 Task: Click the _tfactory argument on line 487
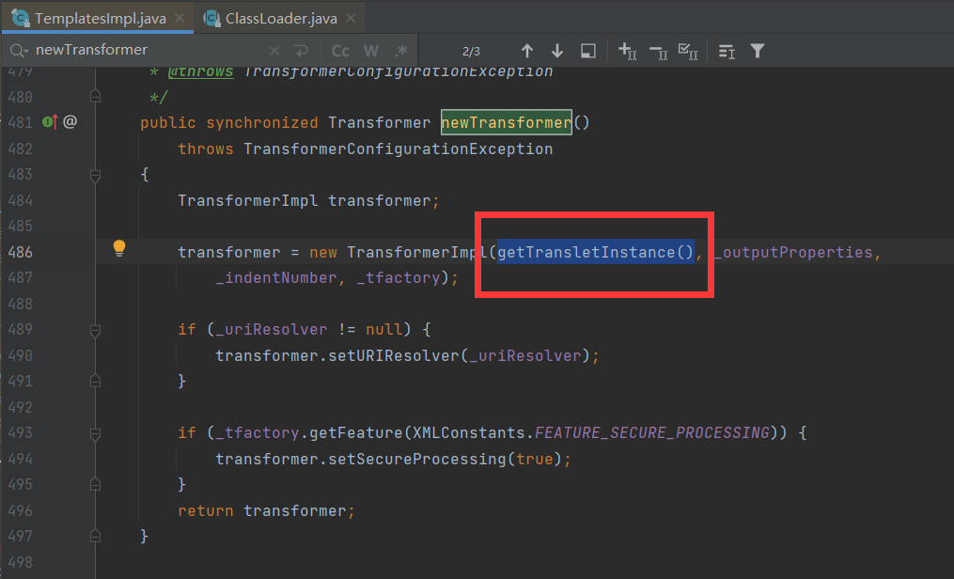(398, 278)
